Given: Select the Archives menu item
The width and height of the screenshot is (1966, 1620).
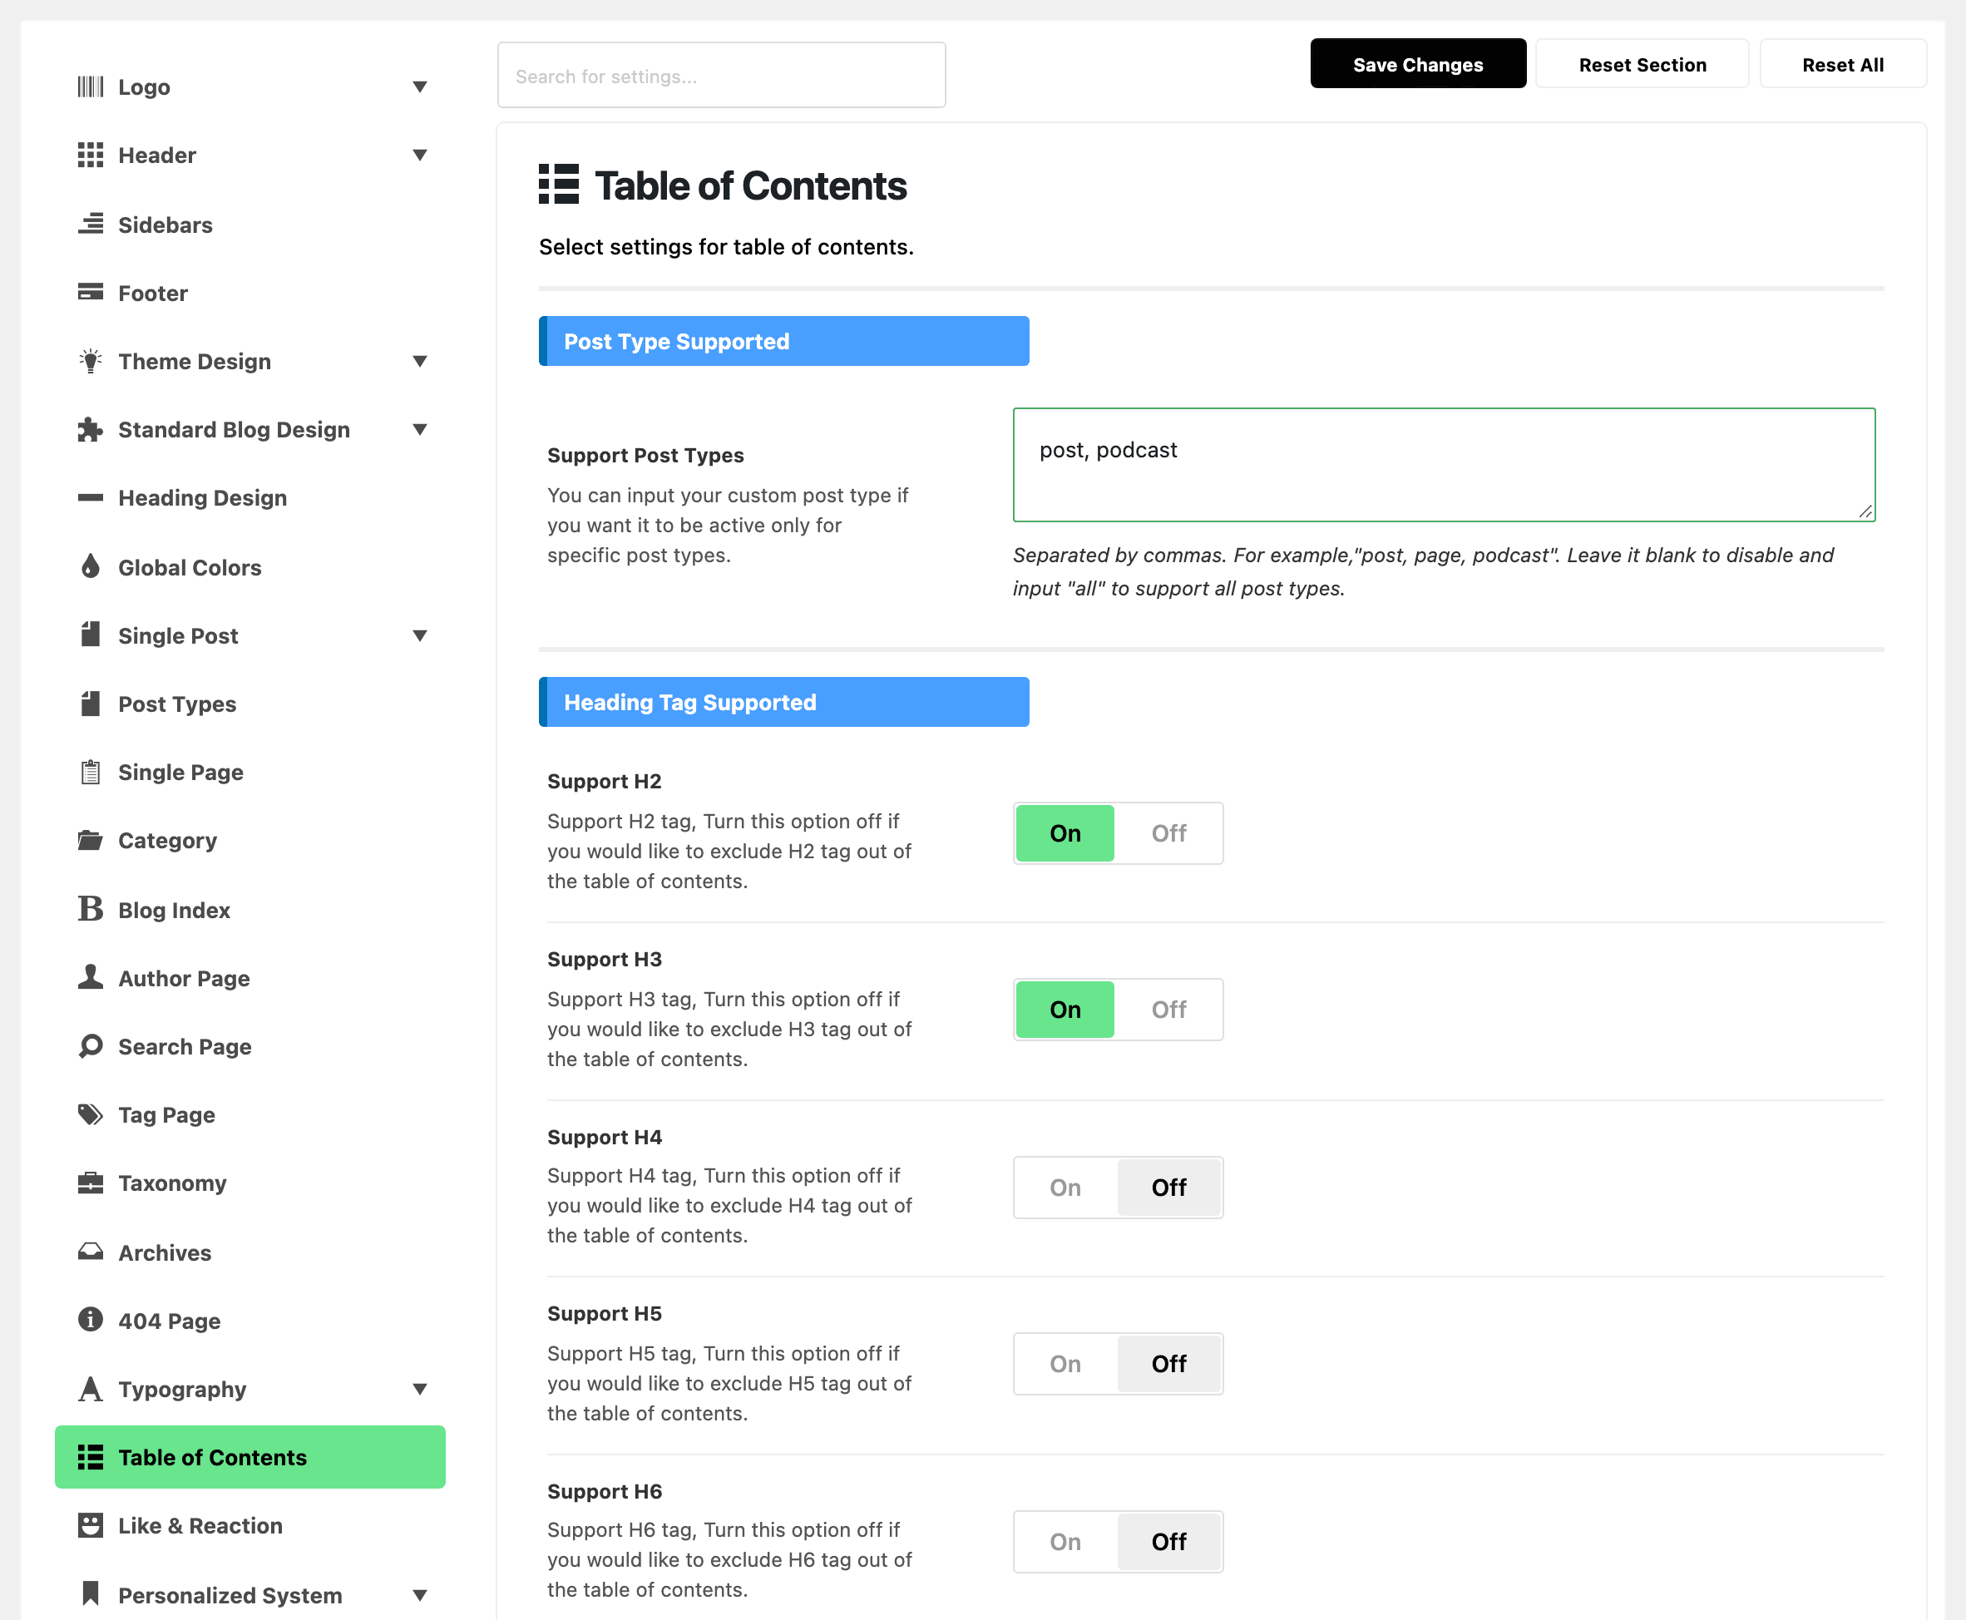Looking at the screenshot, I should point(250,1252).
